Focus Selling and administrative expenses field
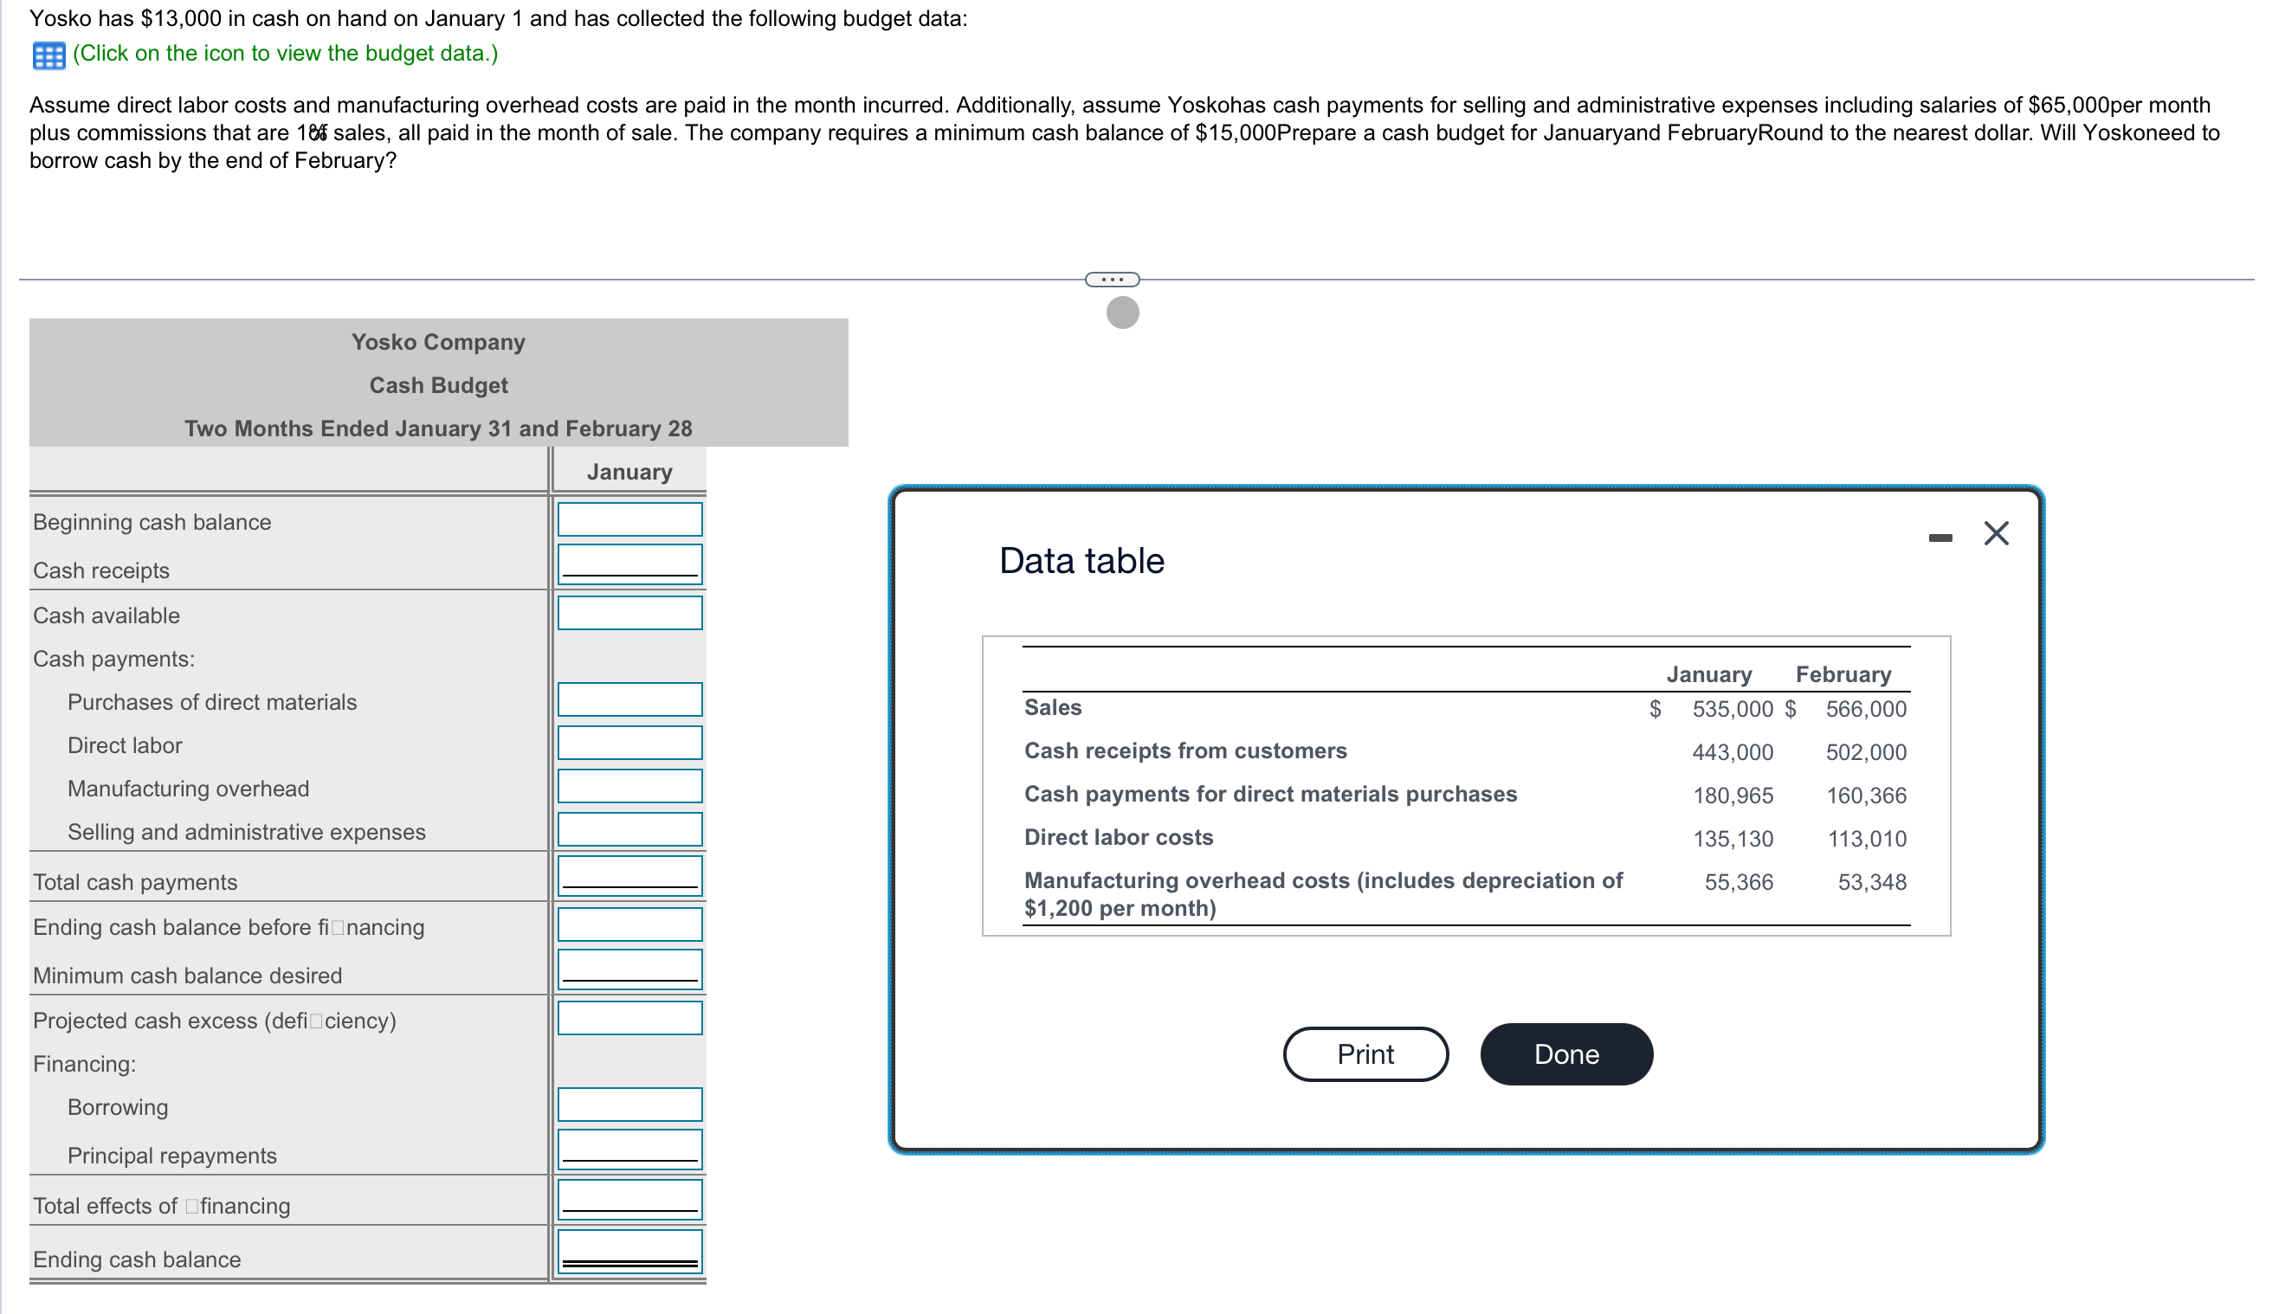Viewport: 2272px width, 1314px height. (x=629, y=829)
